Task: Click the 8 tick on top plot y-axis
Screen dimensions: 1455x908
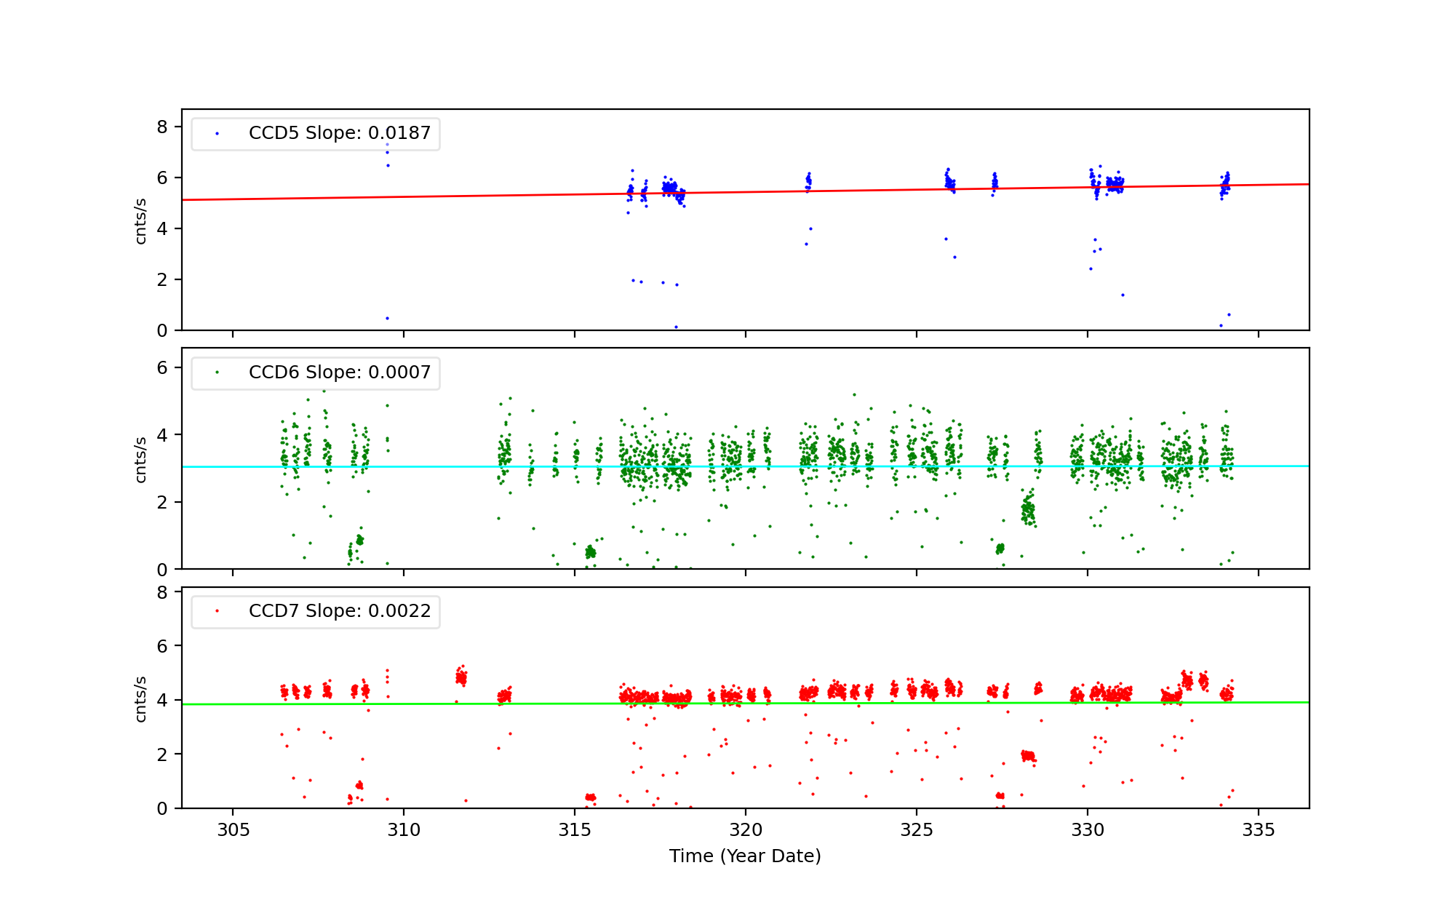Action: tap(162, 127)
